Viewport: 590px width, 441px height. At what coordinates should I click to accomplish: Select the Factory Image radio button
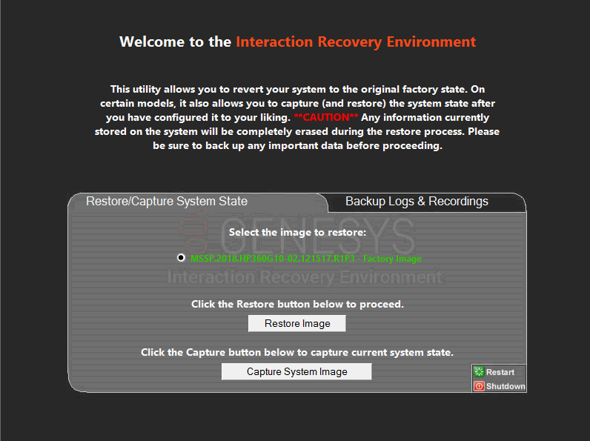pyautogui.click(x=181, y=258)
